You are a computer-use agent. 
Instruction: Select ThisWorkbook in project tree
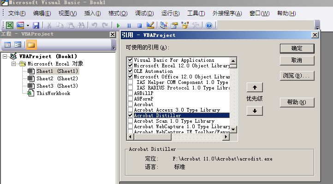(x=54, y=93)
